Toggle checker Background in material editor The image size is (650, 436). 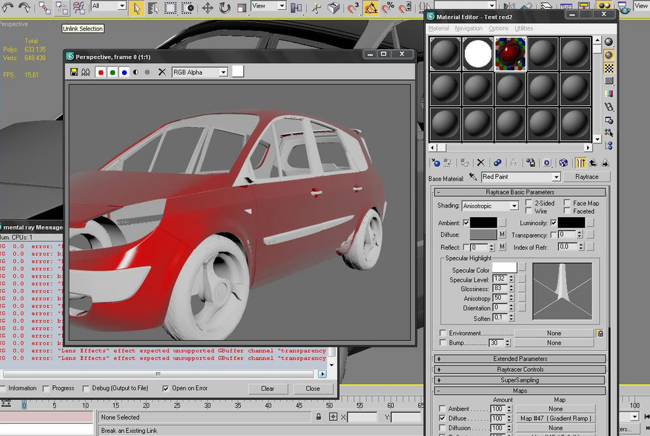pyautogui.click(x=609, y=68)
